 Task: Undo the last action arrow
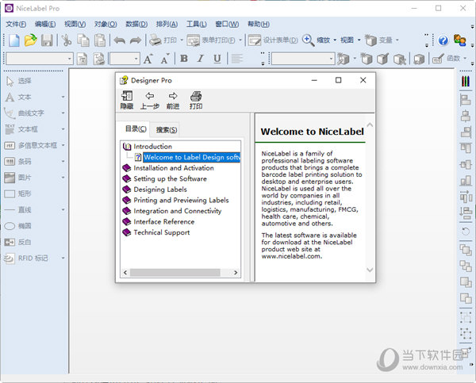(x=120, y=40)
